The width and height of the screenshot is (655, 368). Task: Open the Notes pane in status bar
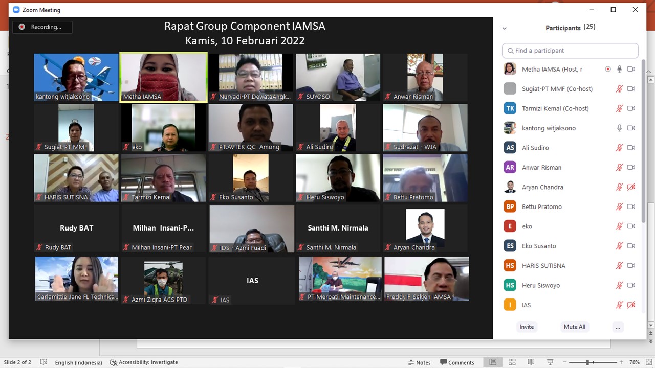coord(419,362)
